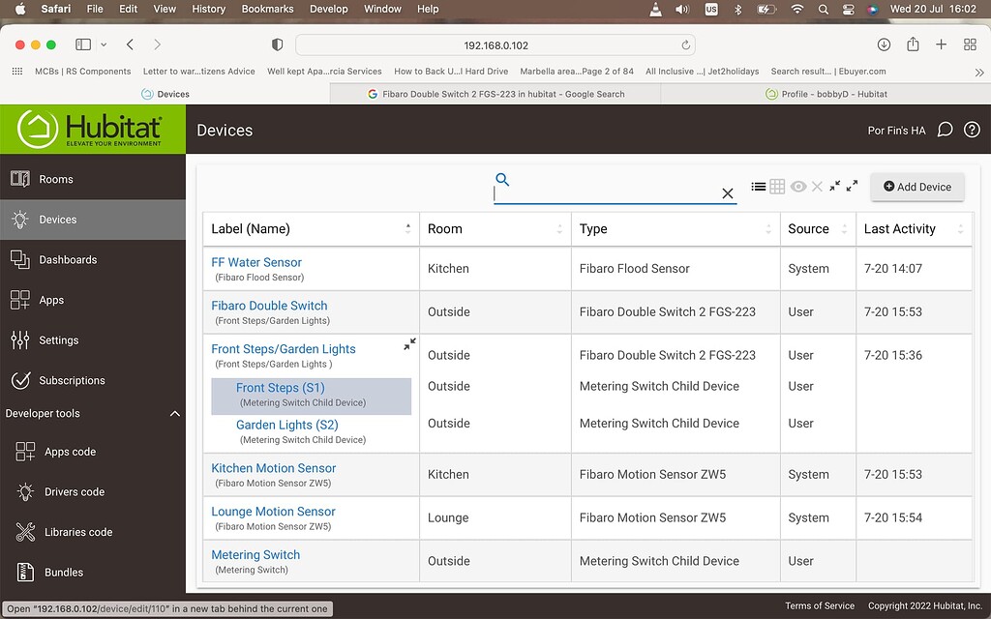The image size is (991, 619).
Task: Go to Apps in the sidebar
Action: click(51, 300)
